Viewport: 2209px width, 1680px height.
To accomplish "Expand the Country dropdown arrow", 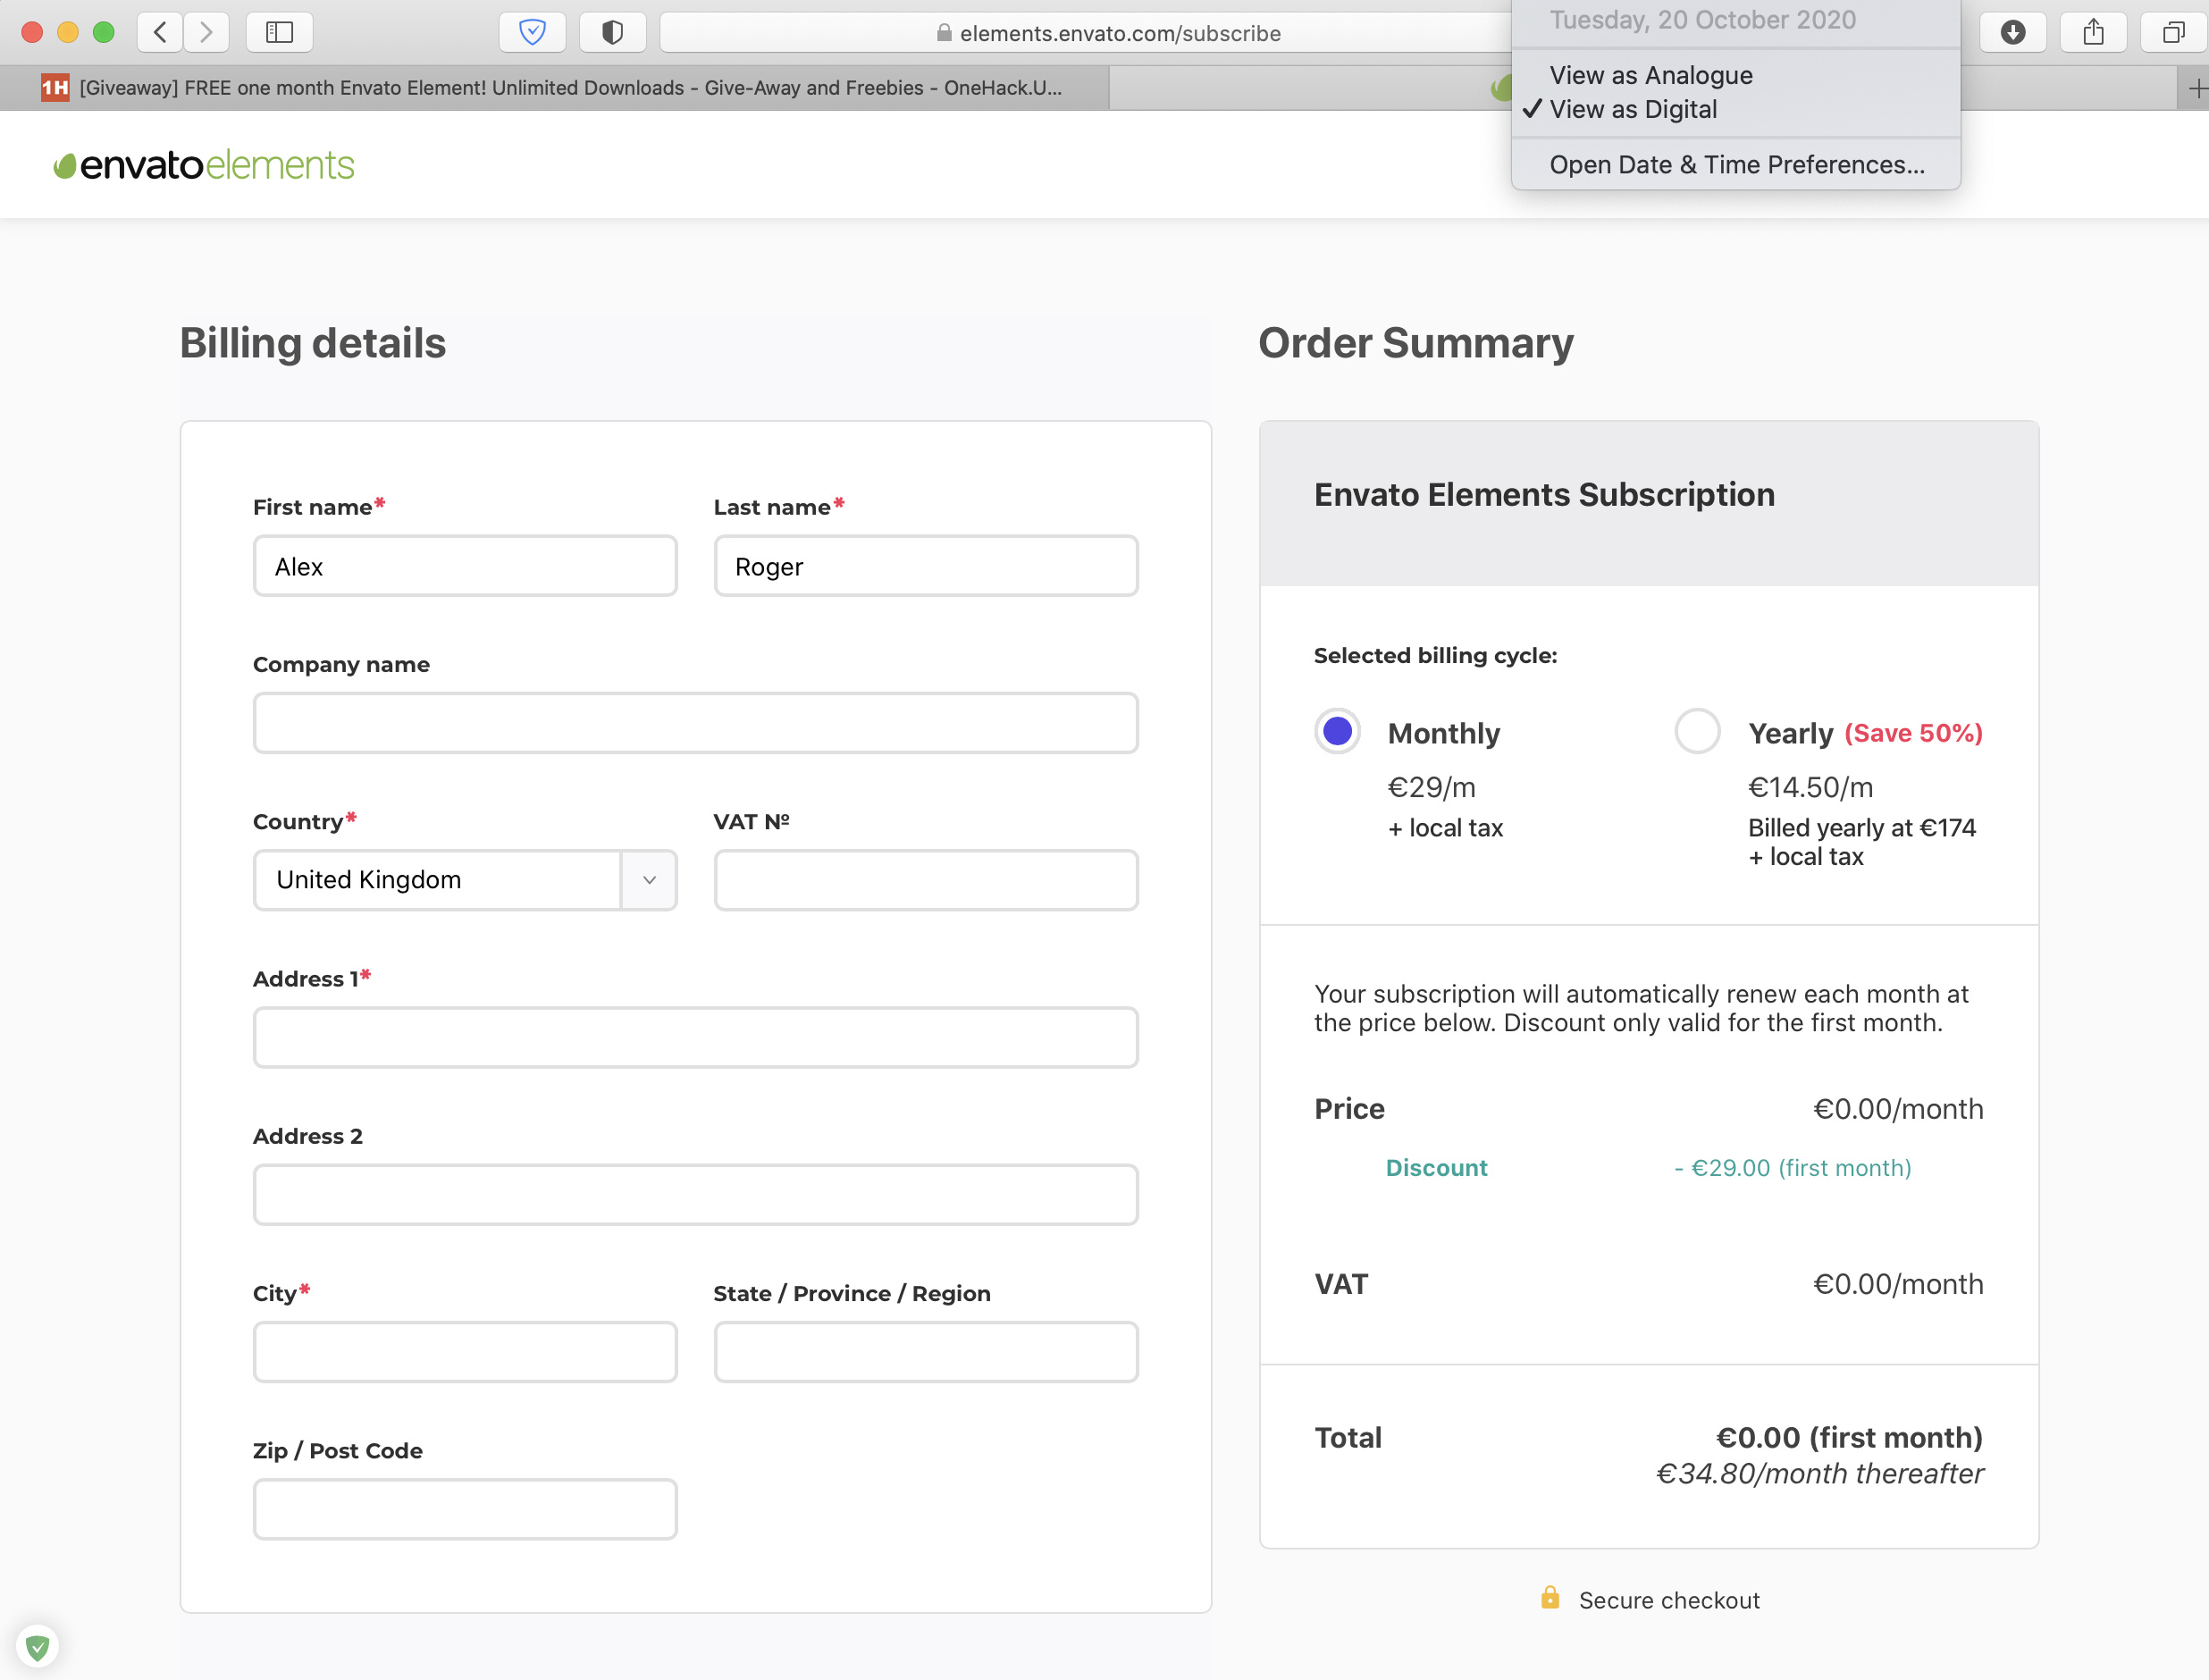I will (649, 880).
